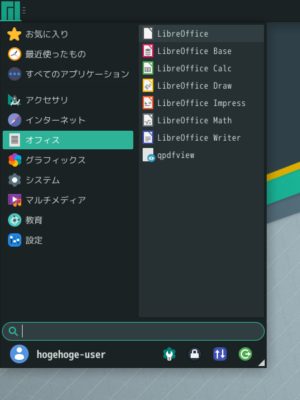
Task: Launch LibreOffice Writer
Action: click(x=201, y=138)
